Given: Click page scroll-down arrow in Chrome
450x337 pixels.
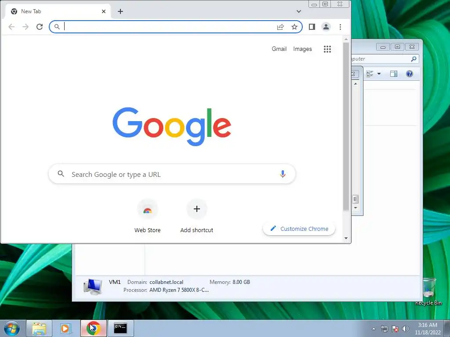Looking at the screenshot, I should 346,238.
